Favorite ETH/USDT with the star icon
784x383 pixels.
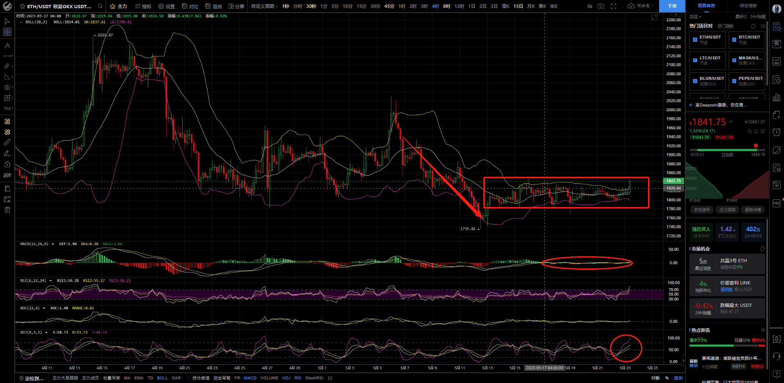[x=23, y=7]
